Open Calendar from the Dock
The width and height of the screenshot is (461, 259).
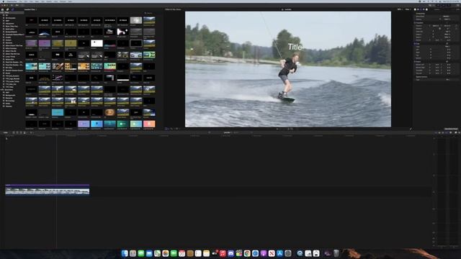(x=182, y=253)
